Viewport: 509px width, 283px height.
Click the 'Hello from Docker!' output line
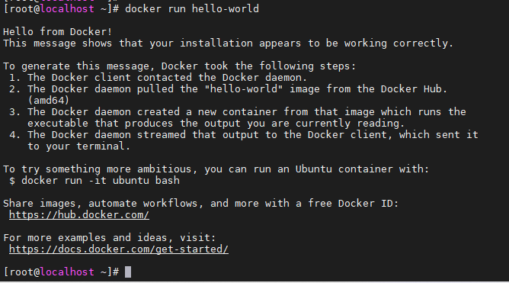point(57,31)
